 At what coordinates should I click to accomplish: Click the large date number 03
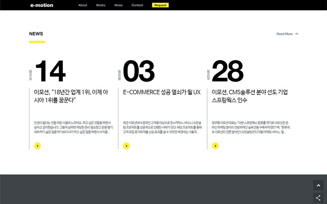[x=139, y=71]
